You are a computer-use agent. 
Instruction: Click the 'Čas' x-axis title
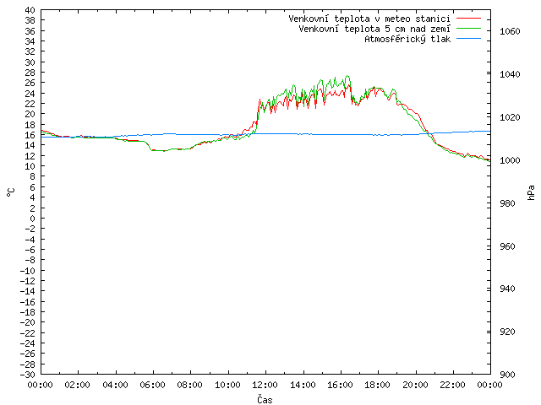coord(265,399)
